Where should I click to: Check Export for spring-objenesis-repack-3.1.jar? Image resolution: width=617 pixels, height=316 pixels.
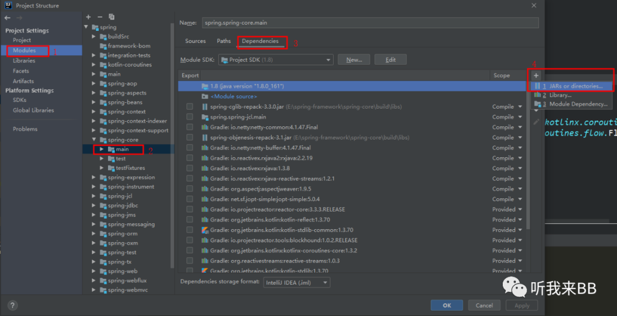point(190,137)
